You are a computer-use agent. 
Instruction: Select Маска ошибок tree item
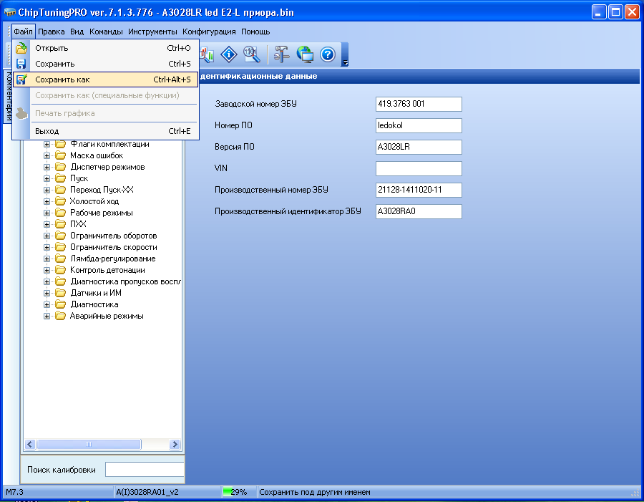click(x=97, y=155)
